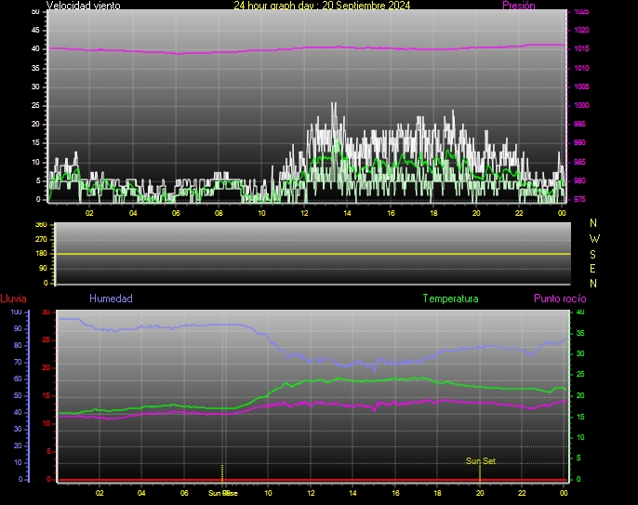Click hour label 18 on wind graph axis

pyautogui.click(x=433, y=213)
